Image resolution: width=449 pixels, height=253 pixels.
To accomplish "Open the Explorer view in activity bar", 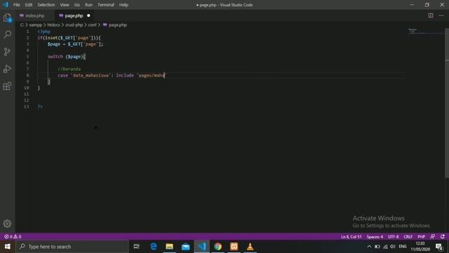I will pyautogui.click(x=8, y=18).
